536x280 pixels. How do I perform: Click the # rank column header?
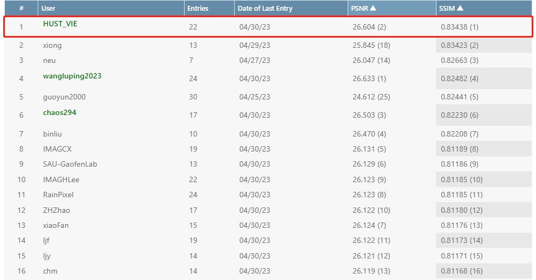tap(22, 8)
